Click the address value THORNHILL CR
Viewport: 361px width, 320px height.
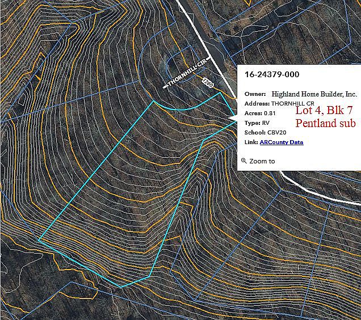tap(293, 104)
